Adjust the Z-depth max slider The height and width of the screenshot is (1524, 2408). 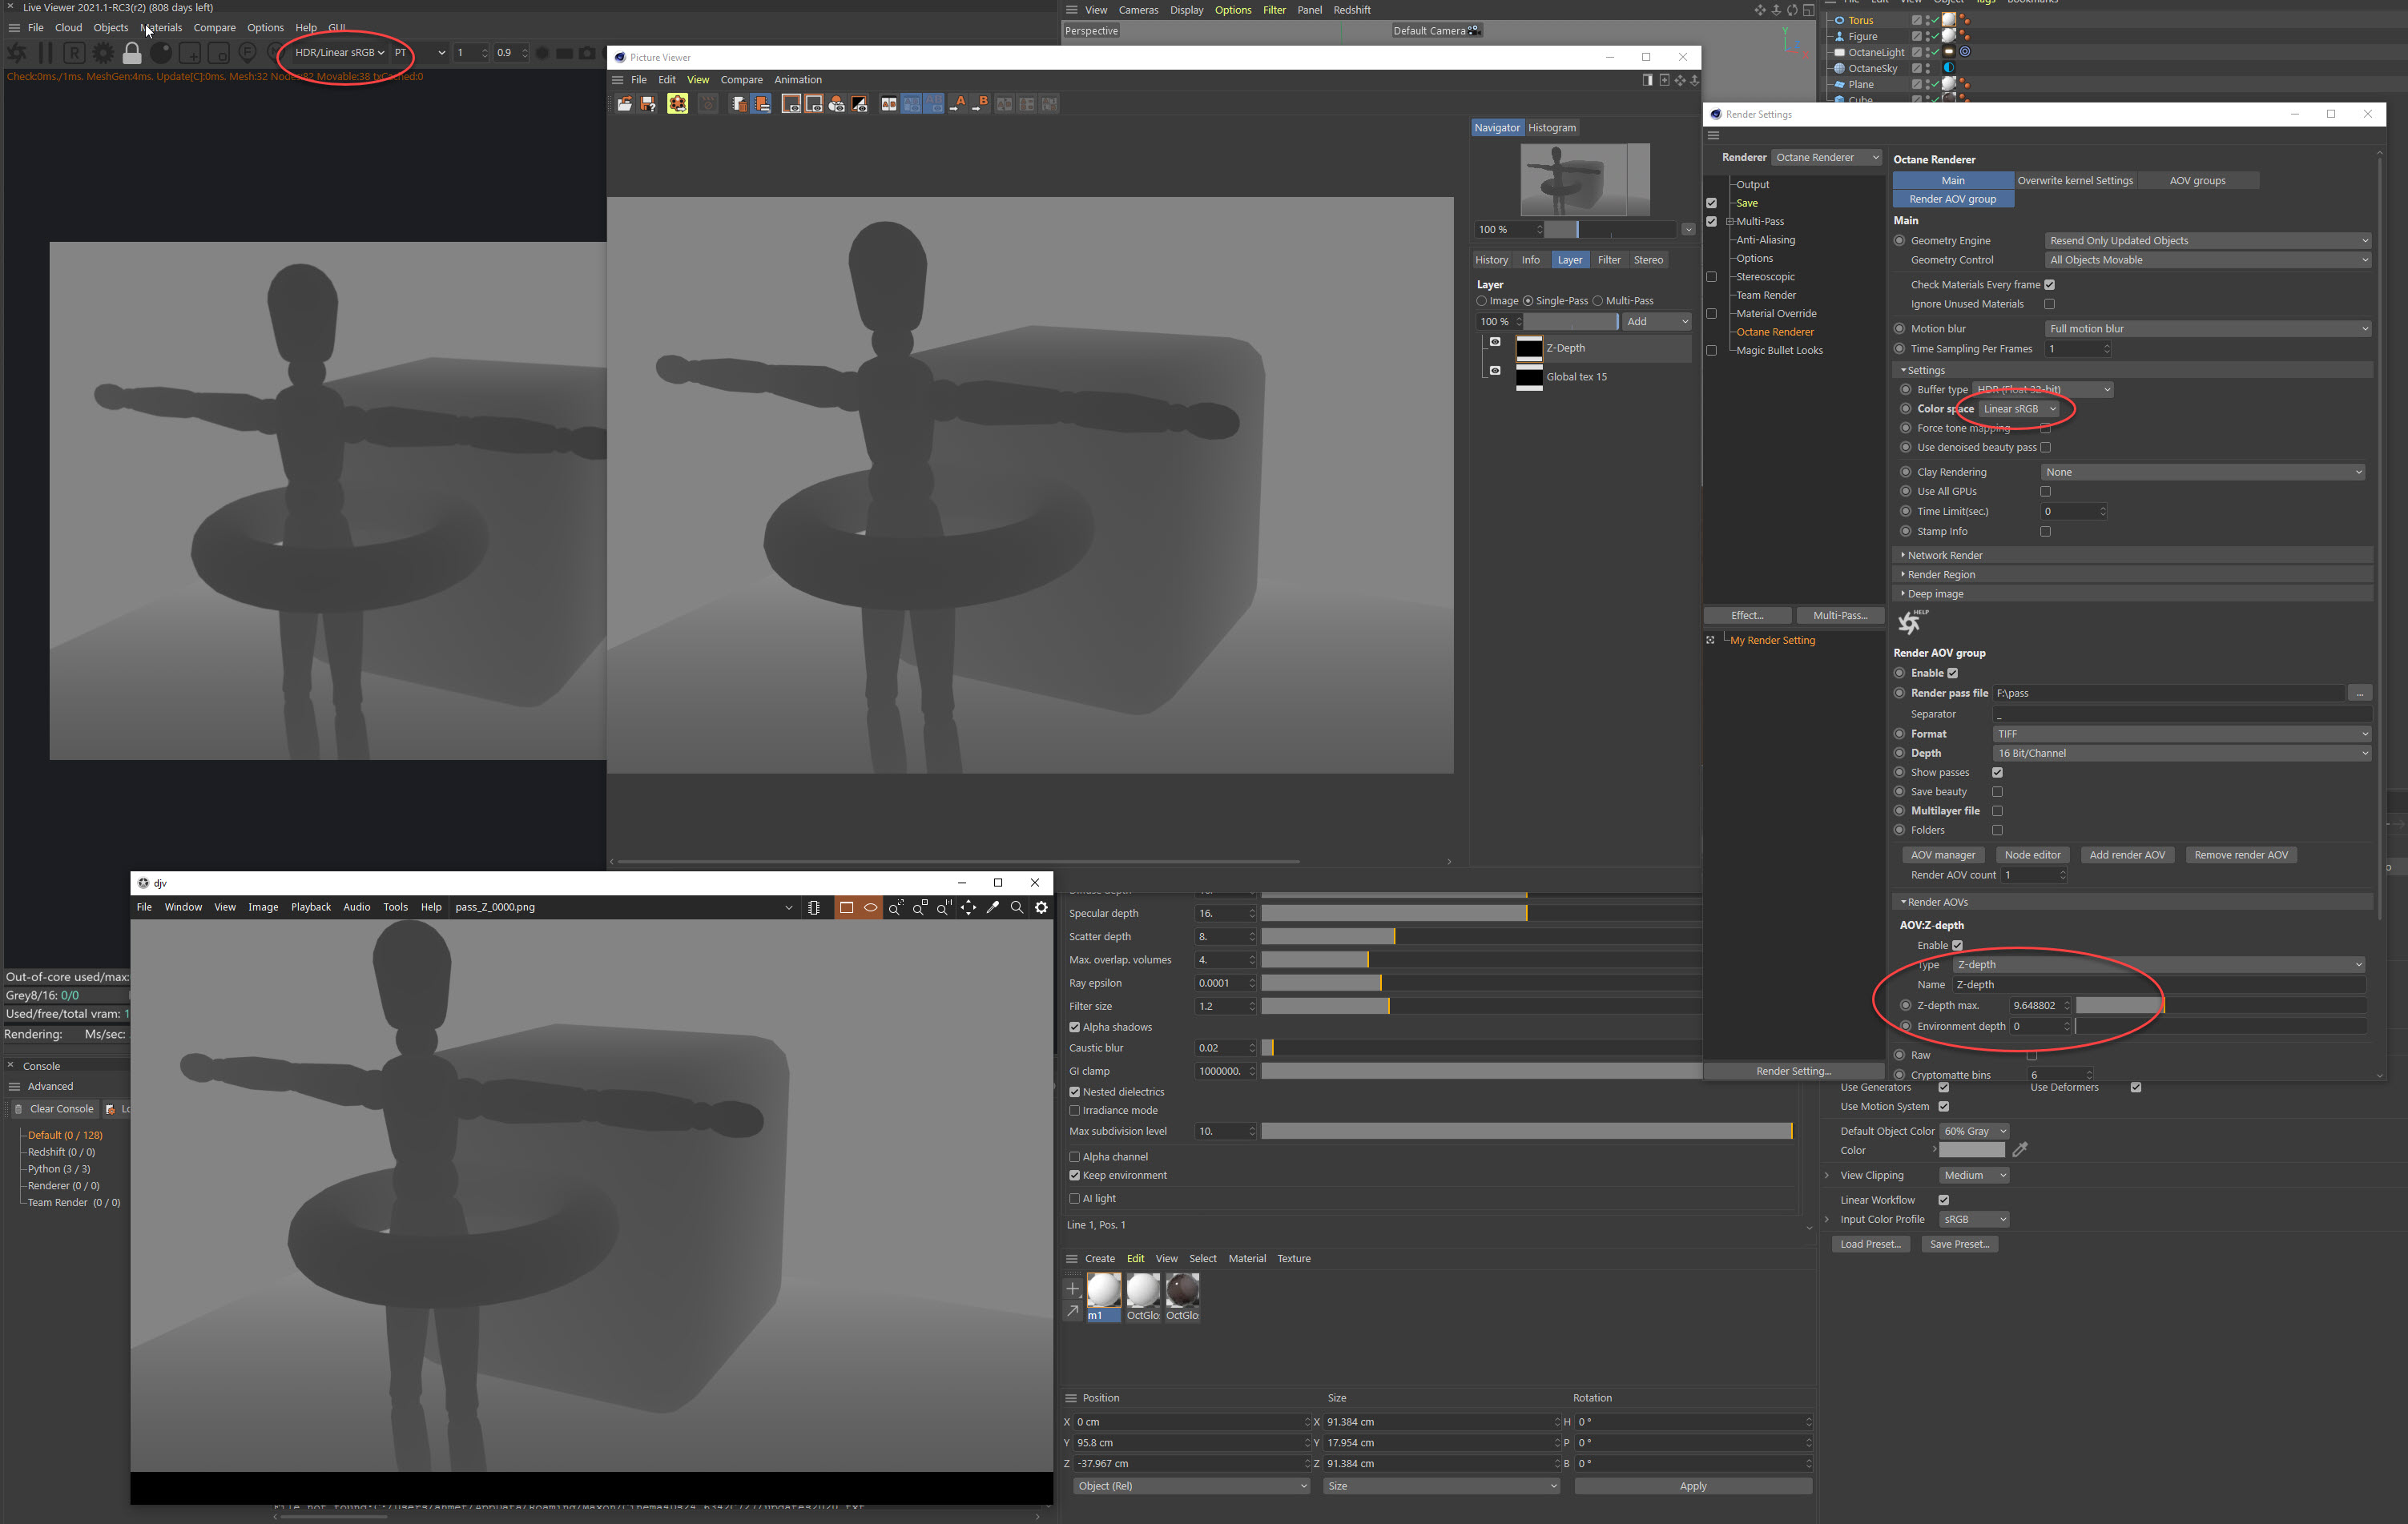(x=2162, y=1006)
